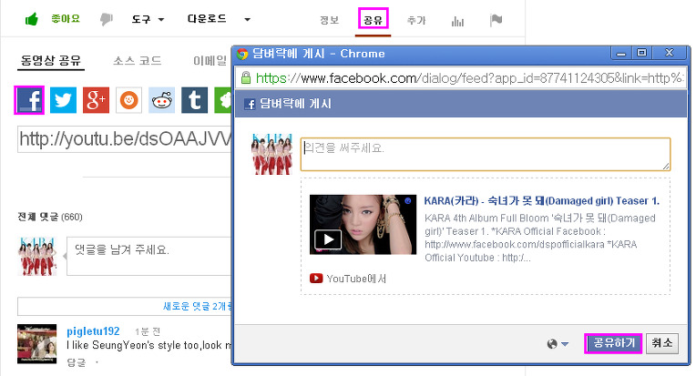This screenshot has width=696, height=376.
Task: Reply to pigletu192 with 답글
Action: pyautogui.click(x=76, y=362)
